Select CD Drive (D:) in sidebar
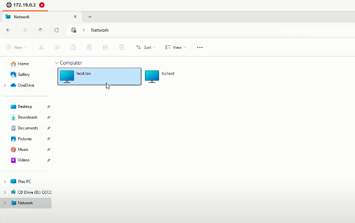This screenshot has width=355, height=223. click(x=31, y=192)
